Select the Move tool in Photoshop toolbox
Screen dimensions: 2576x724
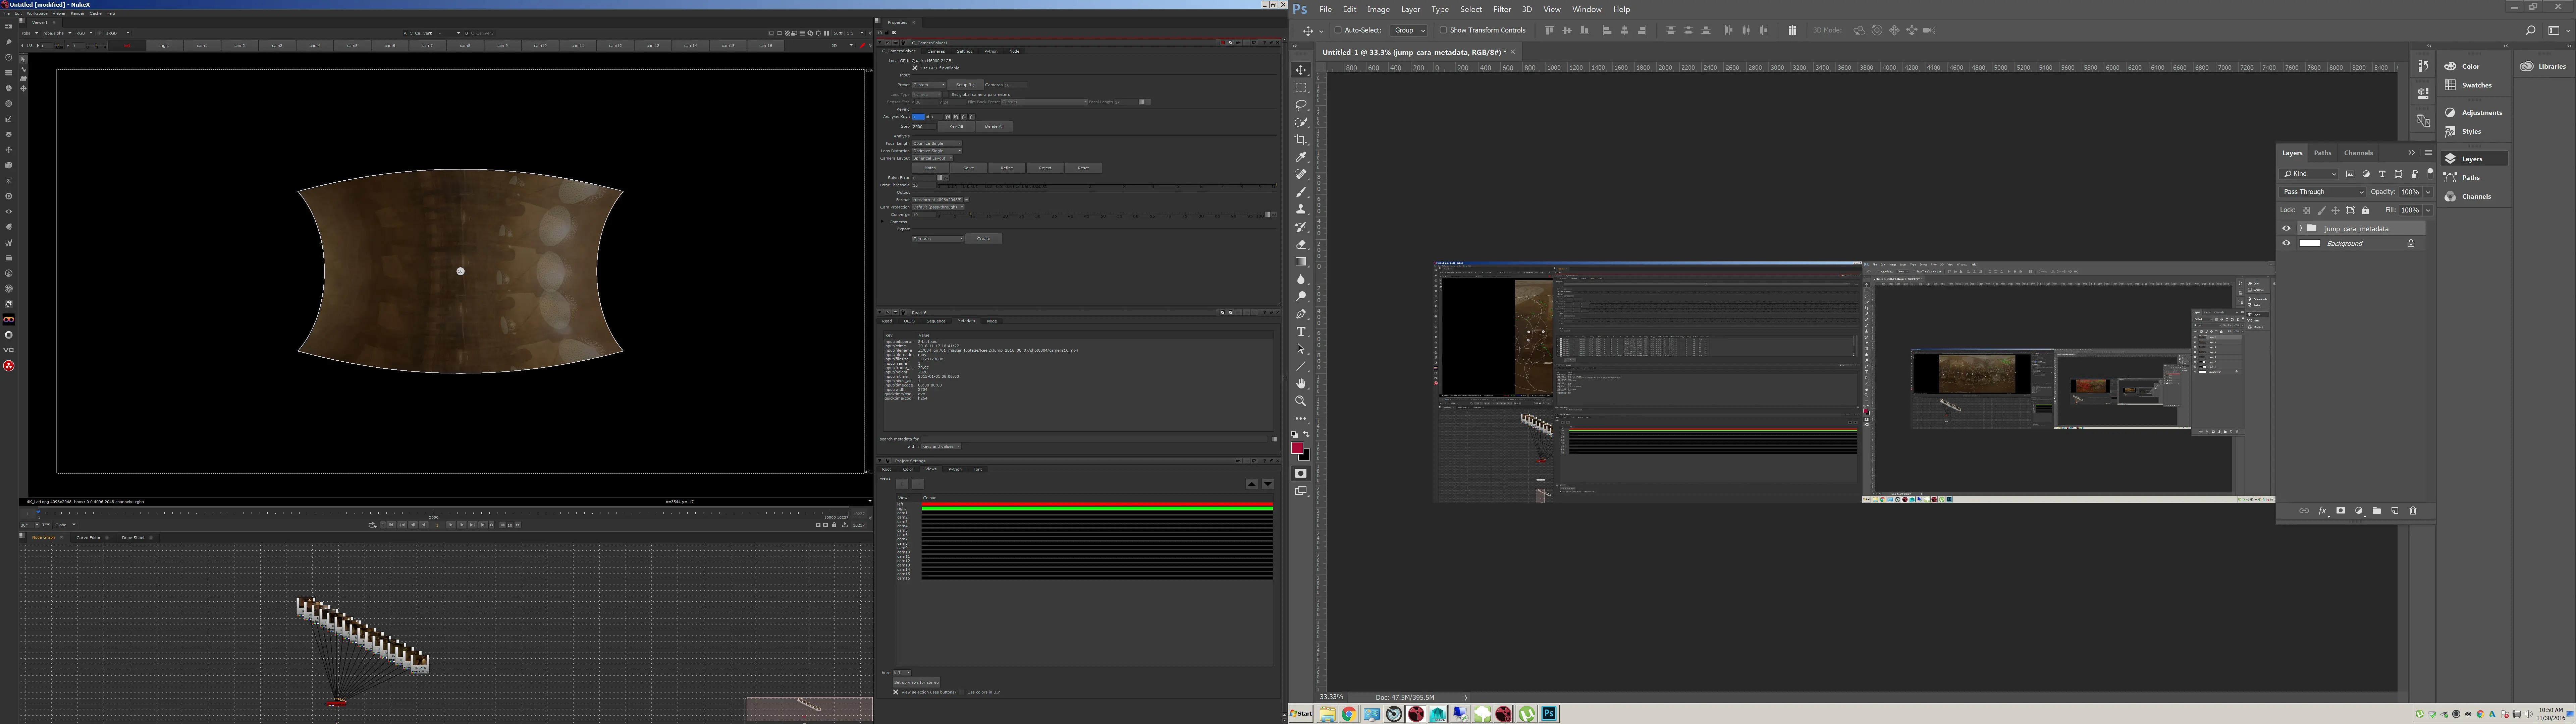(x=1301, y=70)
